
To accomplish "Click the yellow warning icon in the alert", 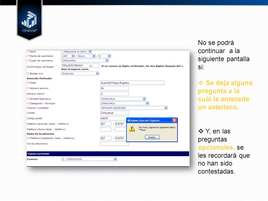I will [x=132, y=128].
